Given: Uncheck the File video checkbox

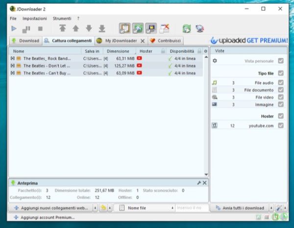Looking at the screenshot, I should click(x=281, y=97).
